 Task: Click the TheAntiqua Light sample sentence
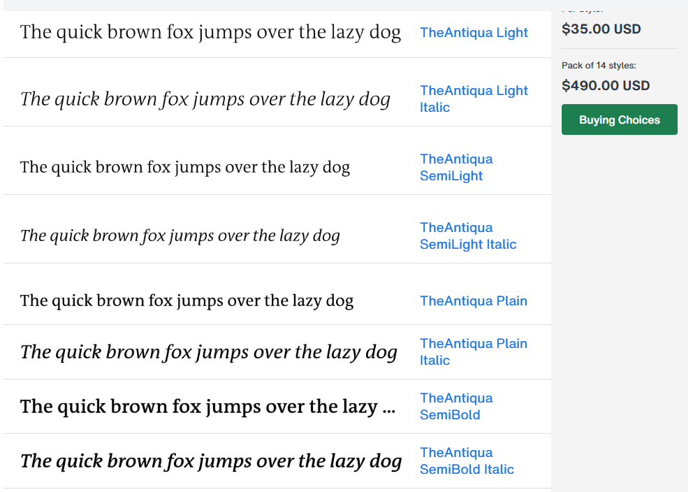(x=210, y=32)
